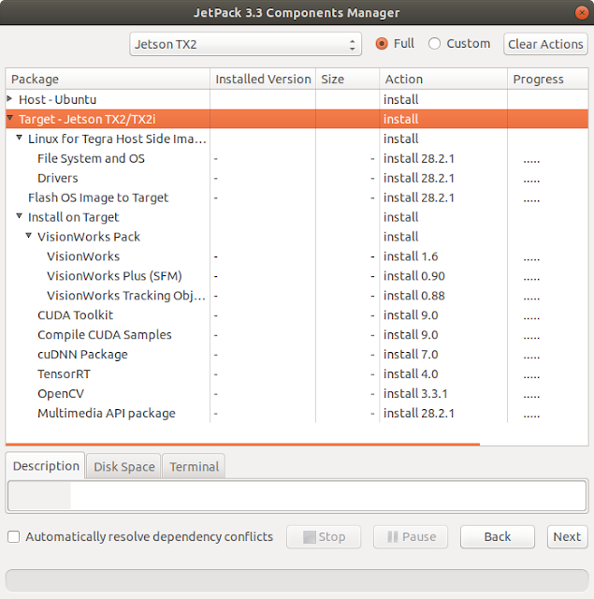Enable Automatically resolve dependency conflicts checkbox
Image resolution: width=594 pixels, height=599 pixels.
tap(14, 536)
